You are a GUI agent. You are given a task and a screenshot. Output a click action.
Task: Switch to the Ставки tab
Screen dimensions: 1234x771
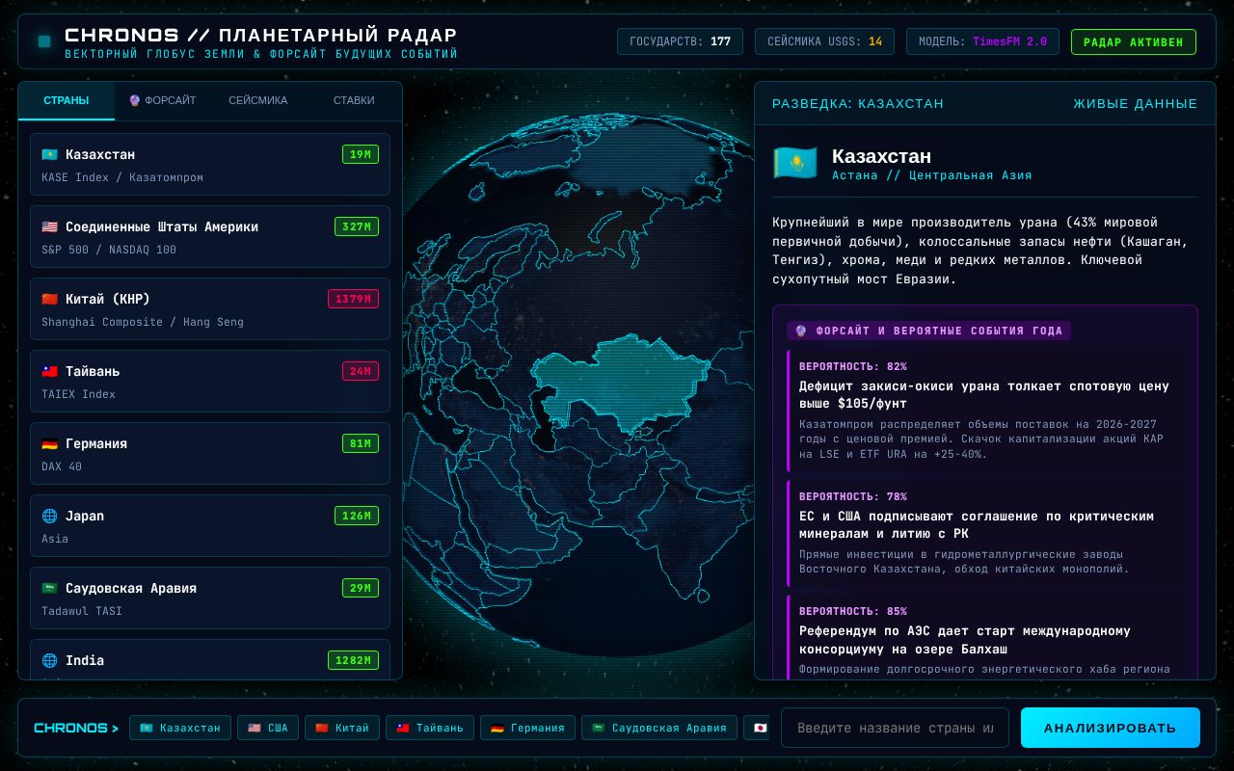tap(354, 100)
